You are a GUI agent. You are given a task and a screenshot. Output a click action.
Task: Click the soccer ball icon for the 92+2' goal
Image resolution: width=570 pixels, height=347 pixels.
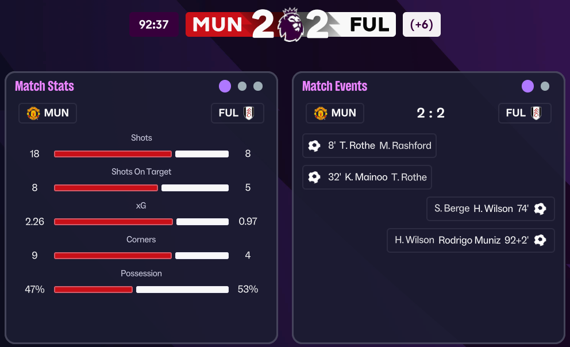(x=540, y=240)
